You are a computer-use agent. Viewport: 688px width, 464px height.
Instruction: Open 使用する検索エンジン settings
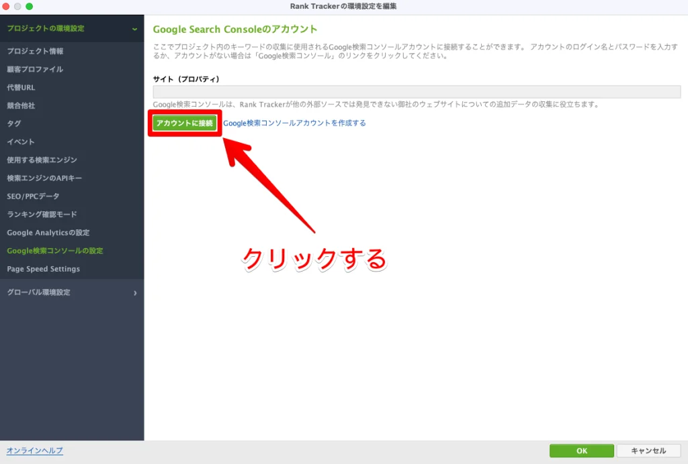[42, 160]
